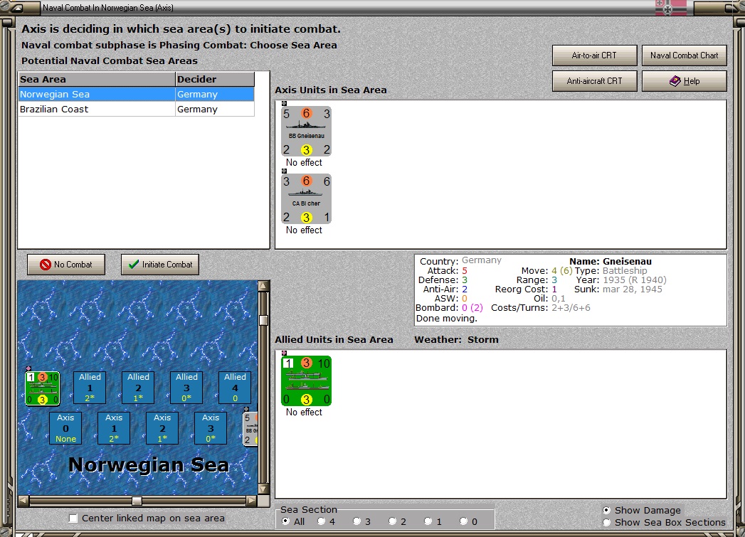Viewport: 745px width, 537px height.
Task: Open the Naval Combat Chart
Action: click(x=685, y=55)
